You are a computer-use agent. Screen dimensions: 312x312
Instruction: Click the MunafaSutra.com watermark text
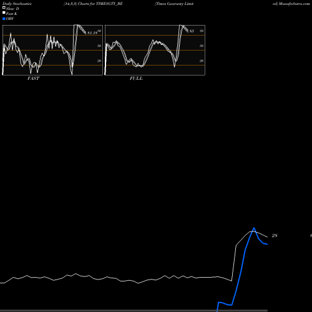tap(294, 4)
